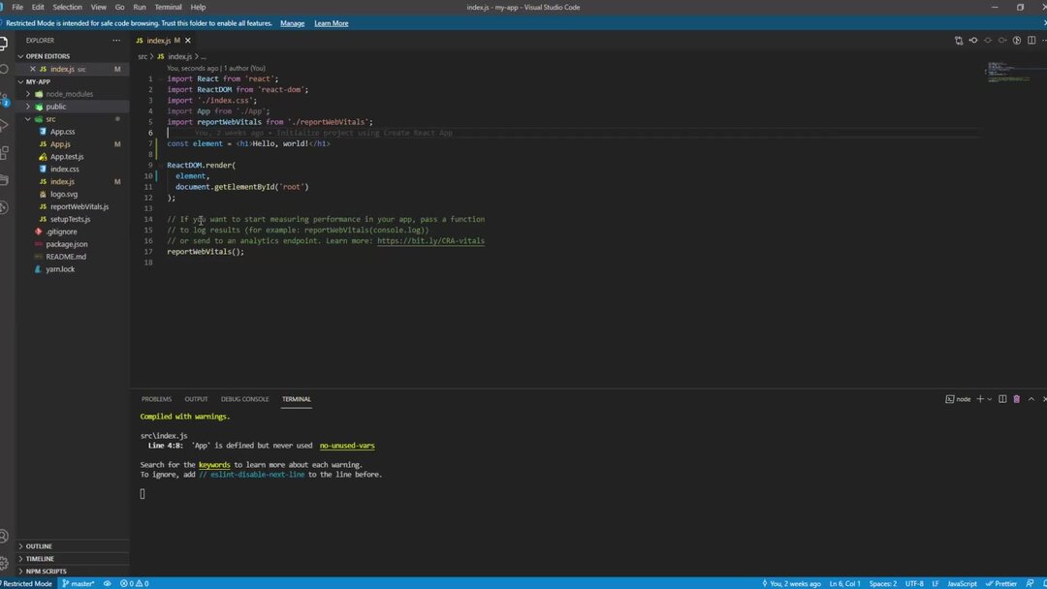
Task: Close index.js in Open Editors list
Action: pyautogui.click(x=33, y=70)
